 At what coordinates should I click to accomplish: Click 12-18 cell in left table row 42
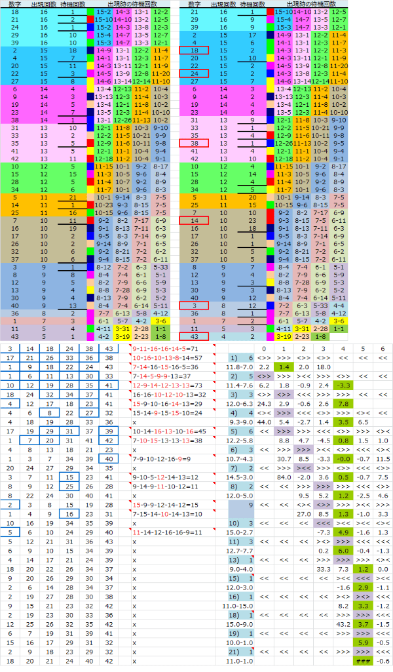(x=103, y=159)
